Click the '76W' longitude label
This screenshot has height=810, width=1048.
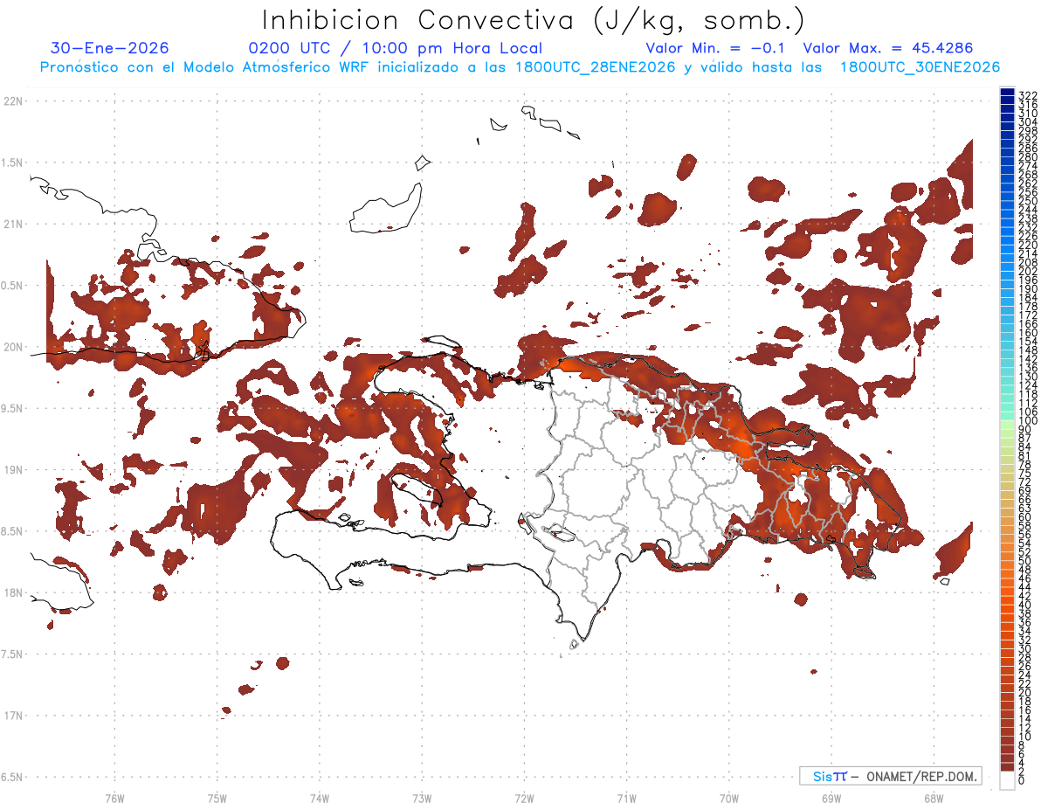[114, 798]
